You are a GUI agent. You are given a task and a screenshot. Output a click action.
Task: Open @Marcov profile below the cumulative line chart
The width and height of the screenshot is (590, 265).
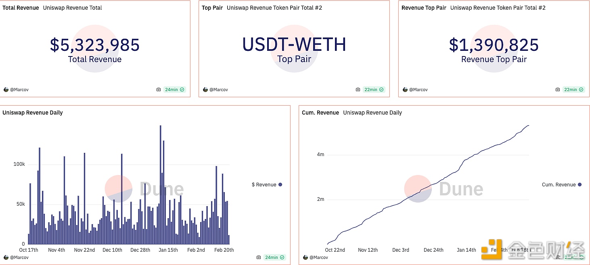click(318, 257)
